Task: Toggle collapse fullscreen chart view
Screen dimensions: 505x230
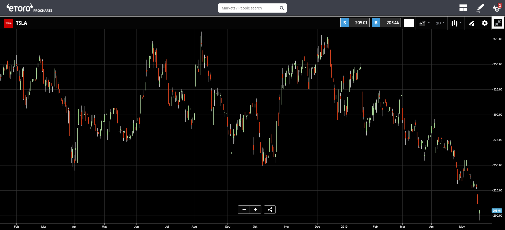Action: coord(498,23)
